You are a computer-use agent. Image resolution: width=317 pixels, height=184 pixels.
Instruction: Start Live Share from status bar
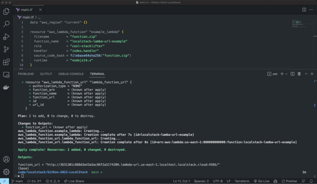click(x=74, y=181)
